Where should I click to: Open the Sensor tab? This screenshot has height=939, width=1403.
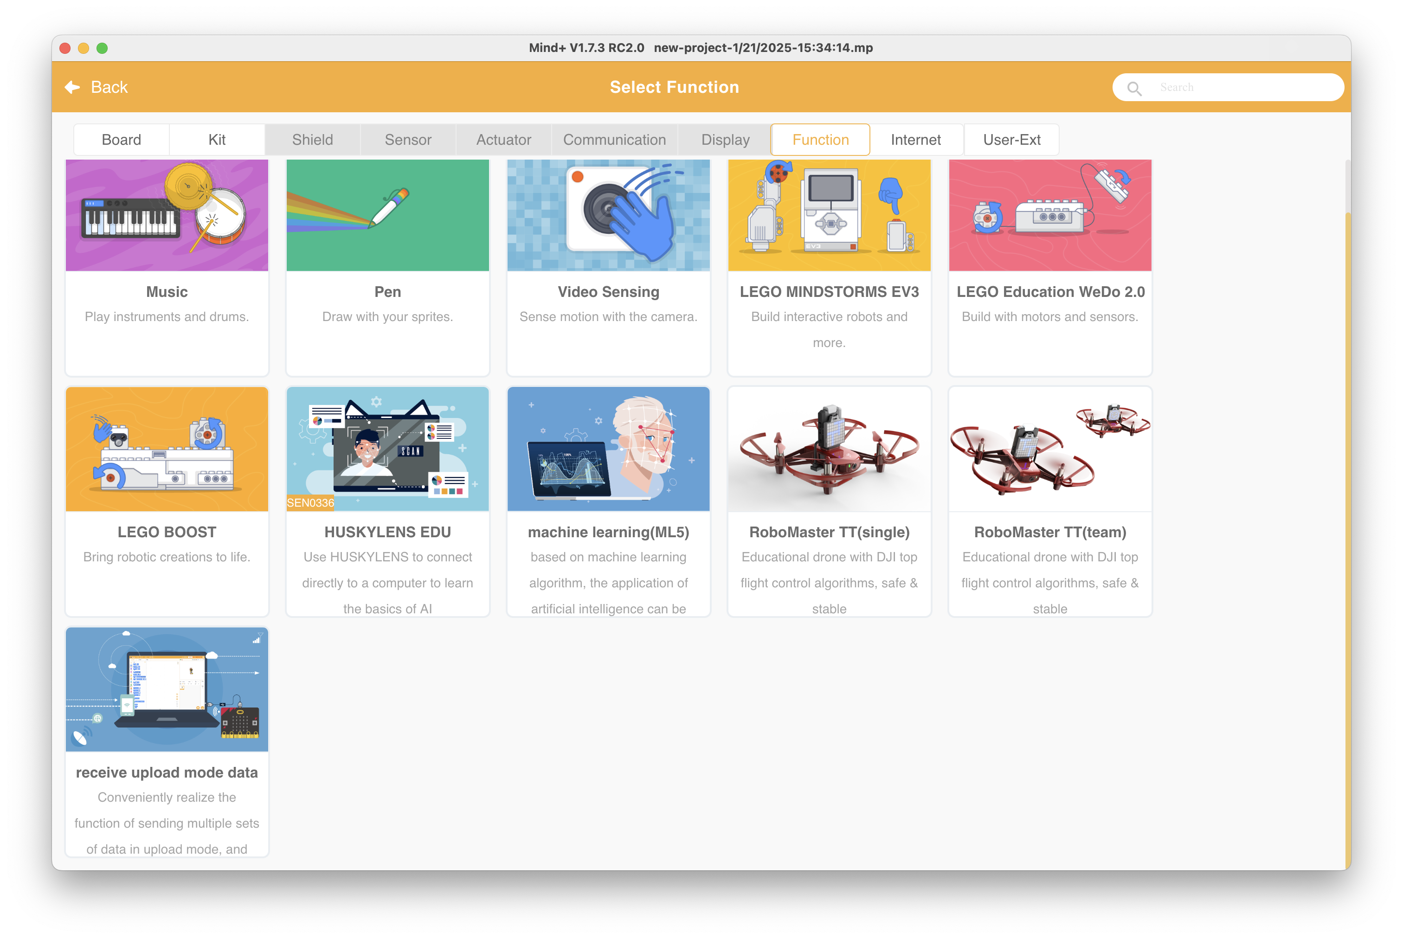(408, 140)
